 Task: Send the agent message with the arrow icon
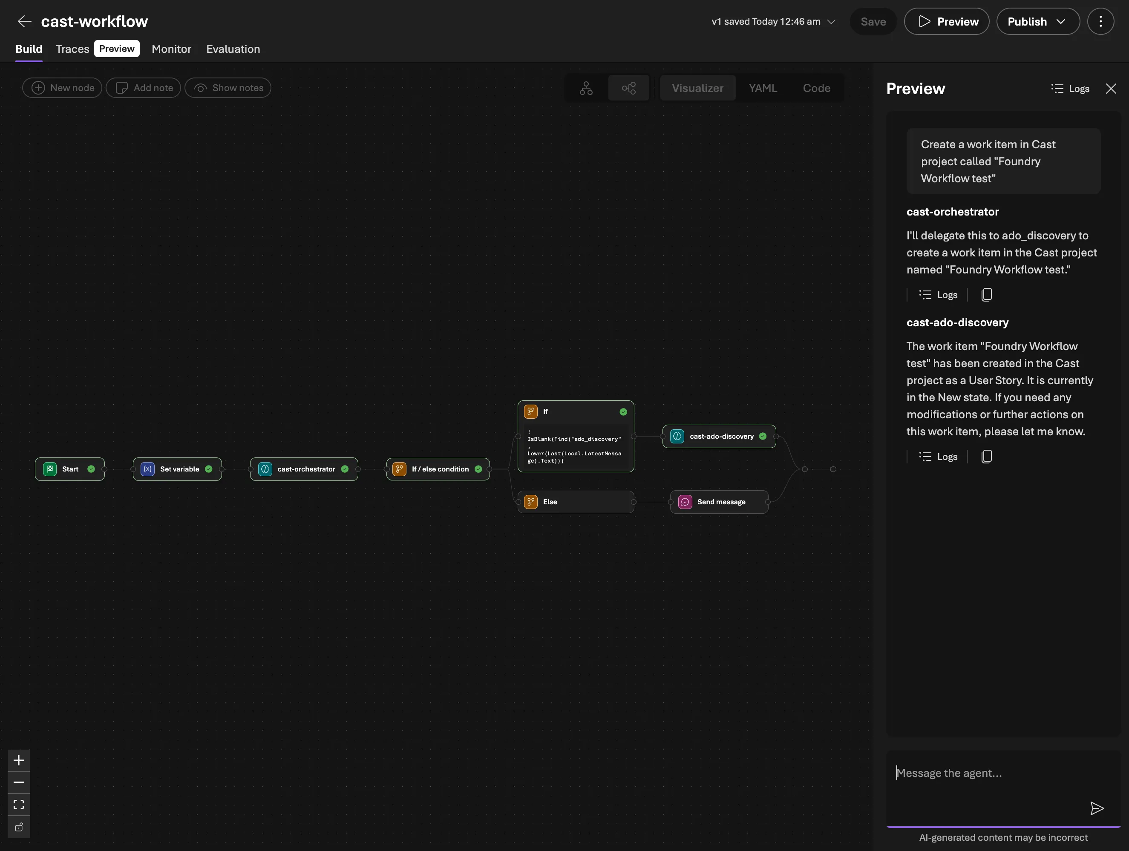(1097, 809)
